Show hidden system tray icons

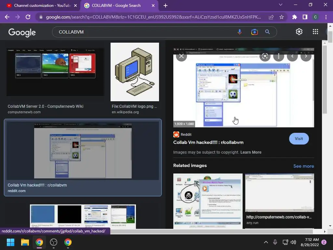coord(266,242)
